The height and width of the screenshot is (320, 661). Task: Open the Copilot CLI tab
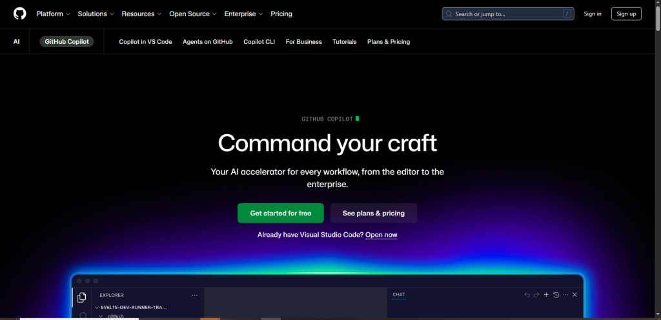pos(259,42)
